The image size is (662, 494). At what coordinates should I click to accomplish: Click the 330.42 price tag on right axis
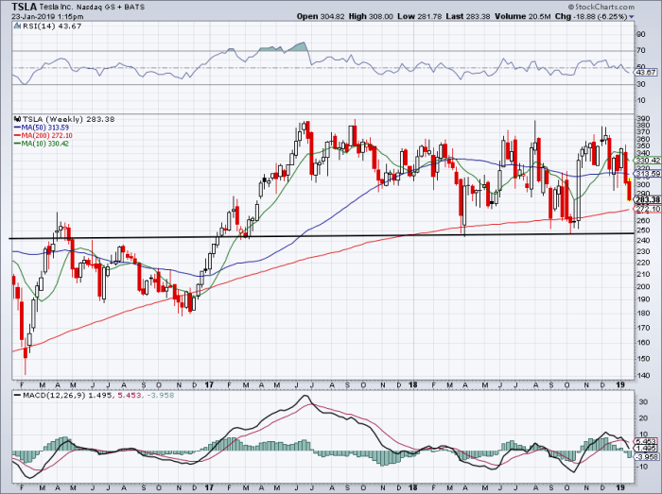point(648,161)
